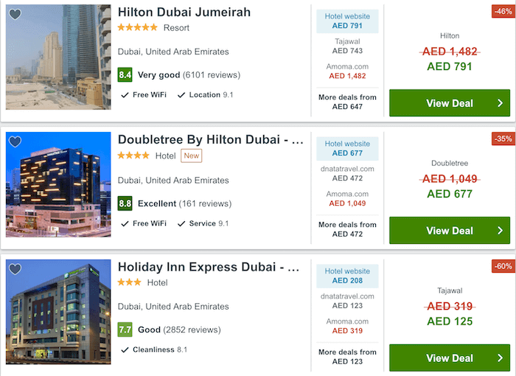The image size is (516, 376).
Task: Click chevron on Doubletree View Deal button
Action: [500, 231]
